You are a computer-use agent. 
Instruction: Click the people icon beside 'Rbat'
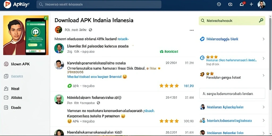[6, 89]
